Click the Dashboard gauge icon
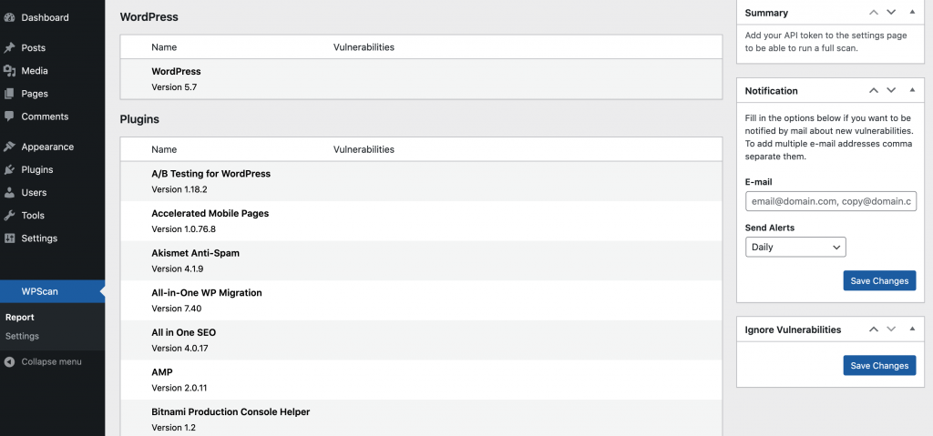The height and width of the screenshot is (436, 933). (9, 17)
